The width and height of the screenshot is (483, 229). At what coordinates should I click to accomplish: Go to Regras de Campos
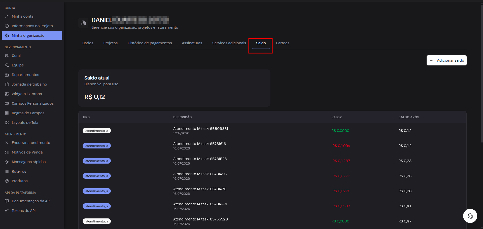pos(32,113)
